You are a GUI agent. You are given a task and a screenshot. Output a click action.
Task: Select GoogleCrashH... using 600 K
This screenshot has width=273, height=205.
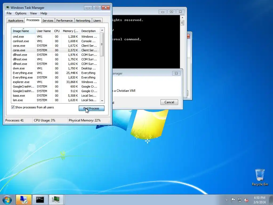56,86
